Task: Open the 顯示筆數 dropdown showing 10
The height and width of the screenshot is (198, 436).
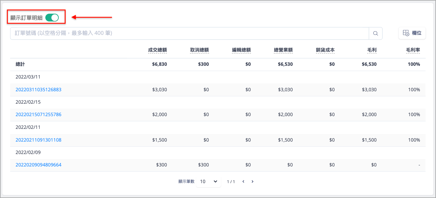Action: click(x=208, y=182)
